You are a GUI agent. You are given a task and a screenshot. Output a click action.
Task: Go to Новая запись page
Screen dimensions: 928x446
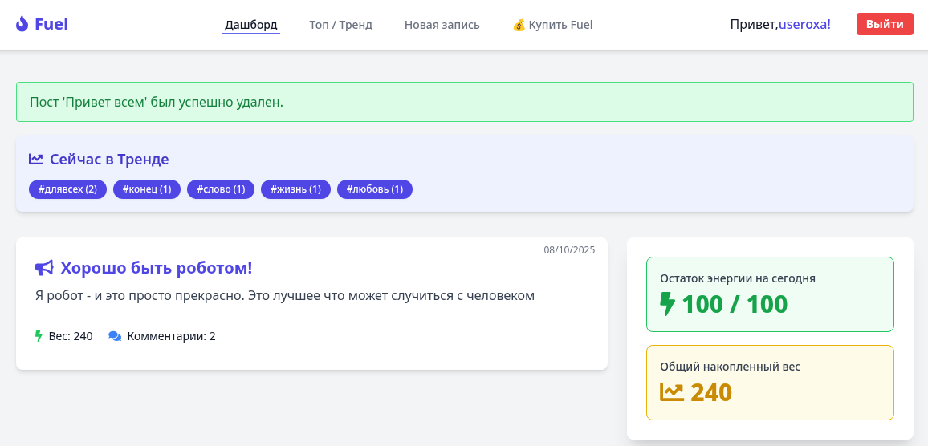coord(442,25)
